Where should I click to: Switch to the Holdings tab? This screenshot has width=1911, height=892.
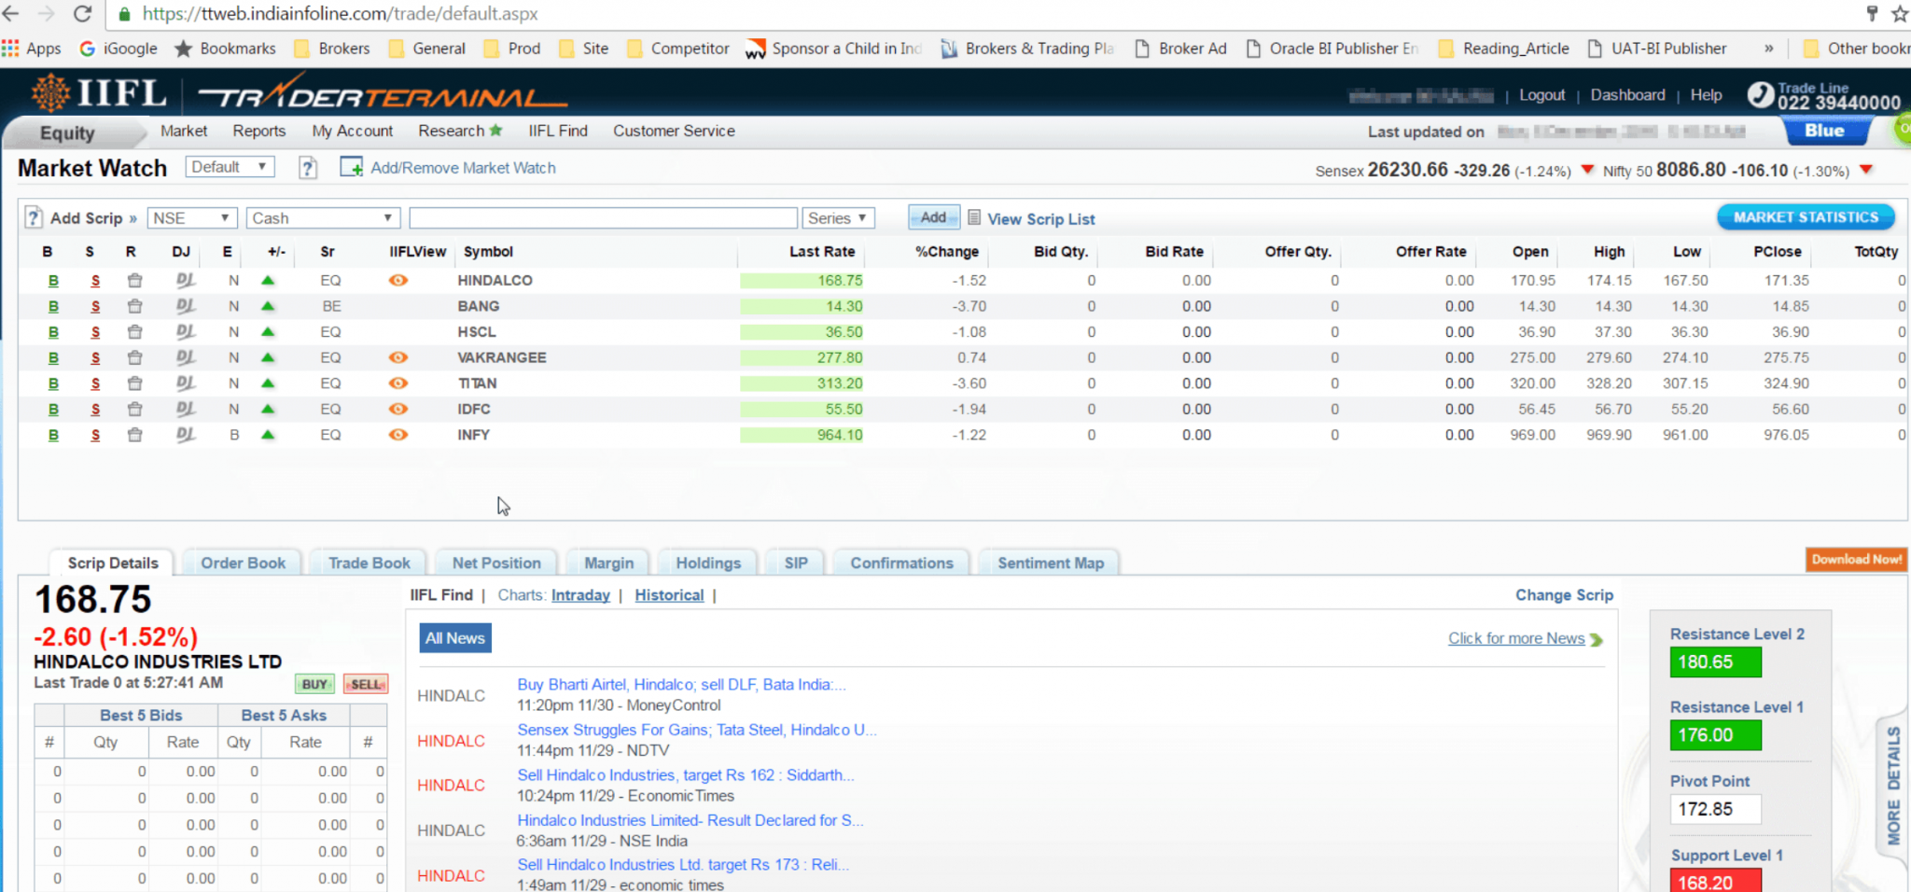coord(708,563)
